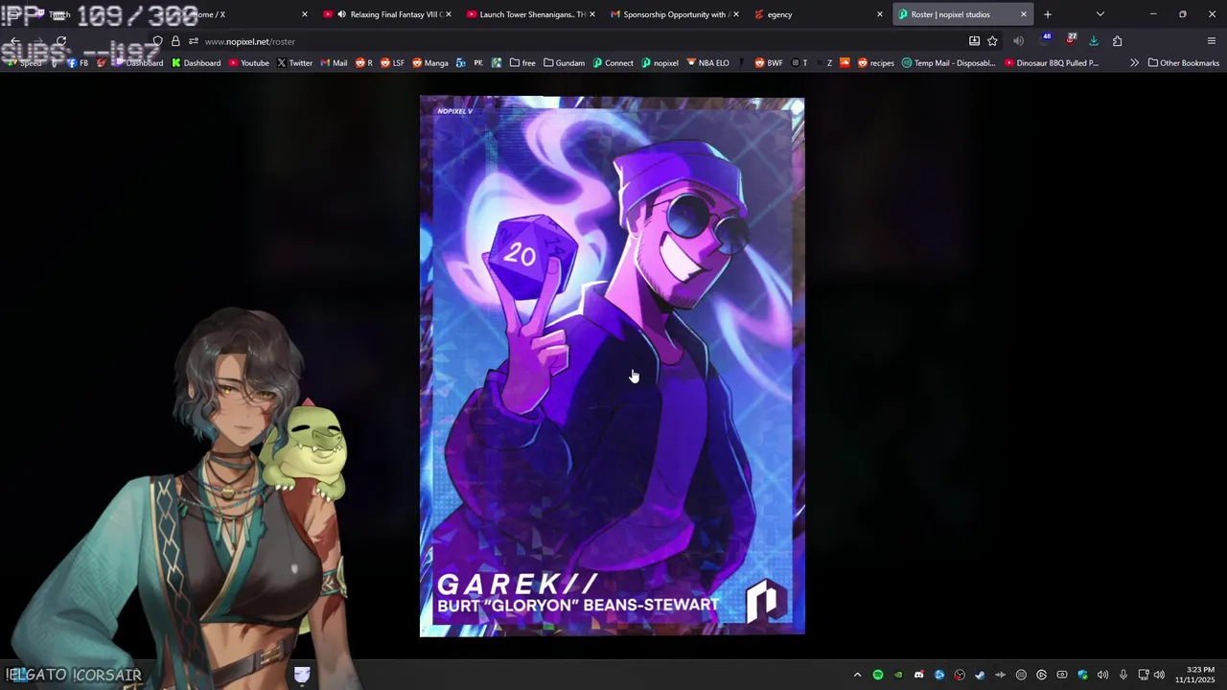Open the Manga bookmark
This screenshot has width=1227, height=690.
tap(429, 63)
